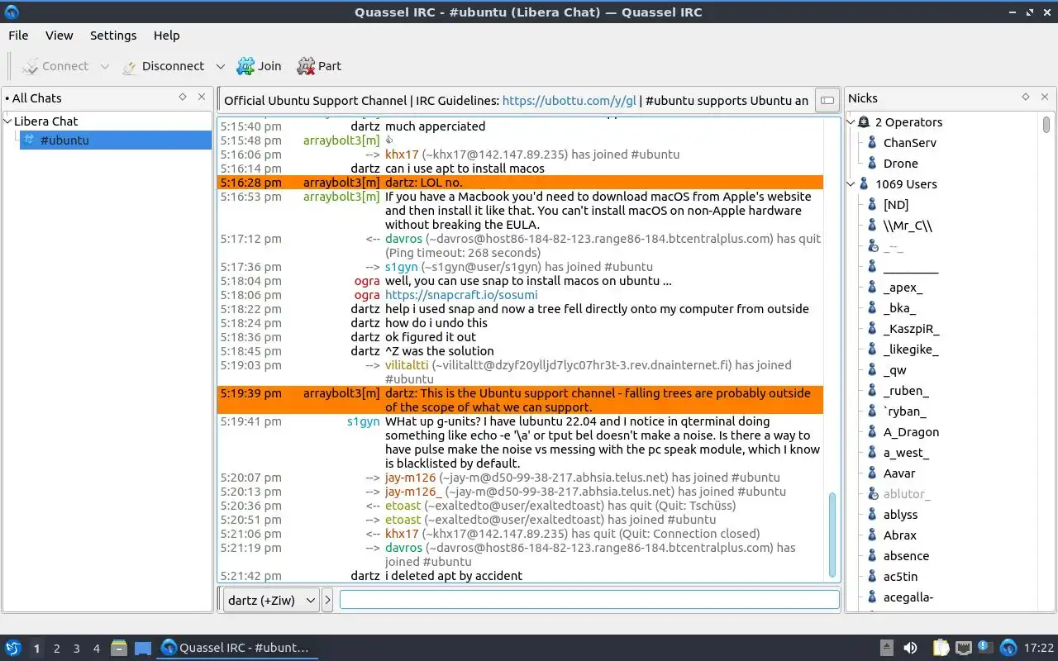The image size is (1058, 661).
Task: Click the Connect toolbar button
Action: pos(55,66)
